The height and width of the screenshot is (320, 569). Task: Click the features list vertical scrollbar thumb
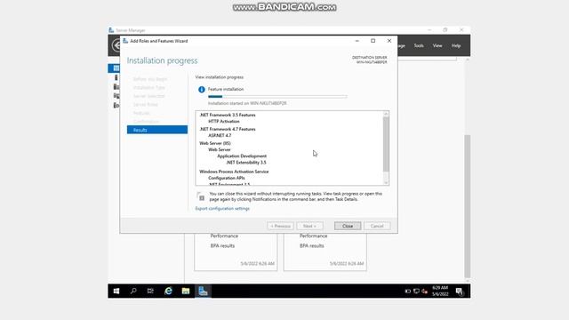click(x=386, y=144)
